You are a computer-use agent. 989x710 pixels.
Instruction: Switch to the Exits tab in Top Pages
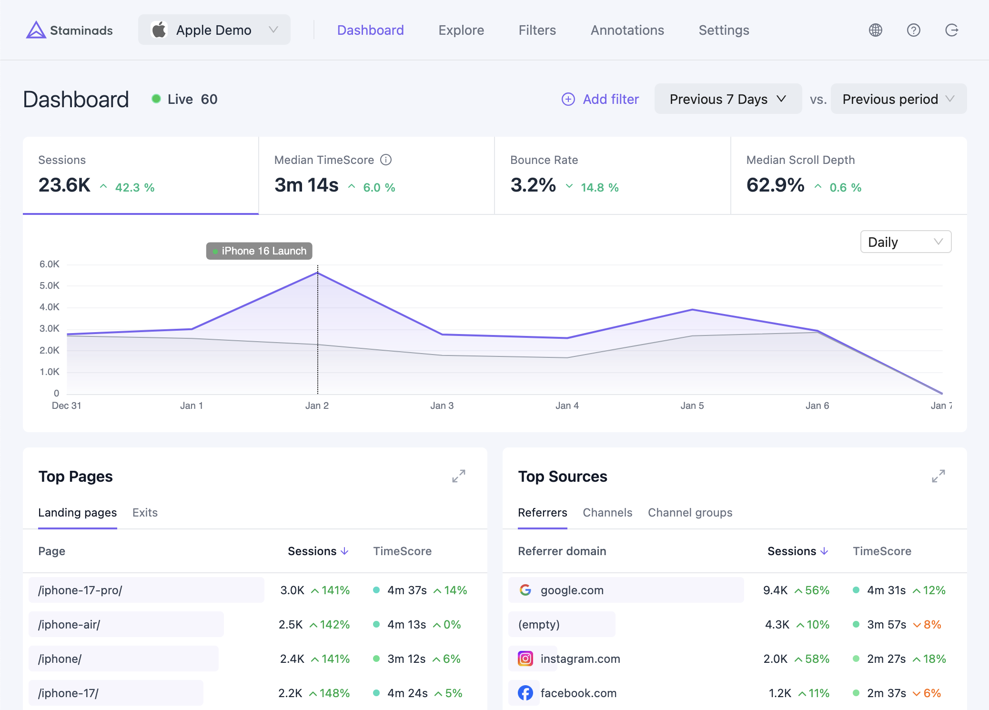coord(144,512)
